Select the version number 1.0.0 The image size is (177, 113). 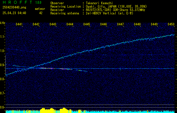(38, 3)
